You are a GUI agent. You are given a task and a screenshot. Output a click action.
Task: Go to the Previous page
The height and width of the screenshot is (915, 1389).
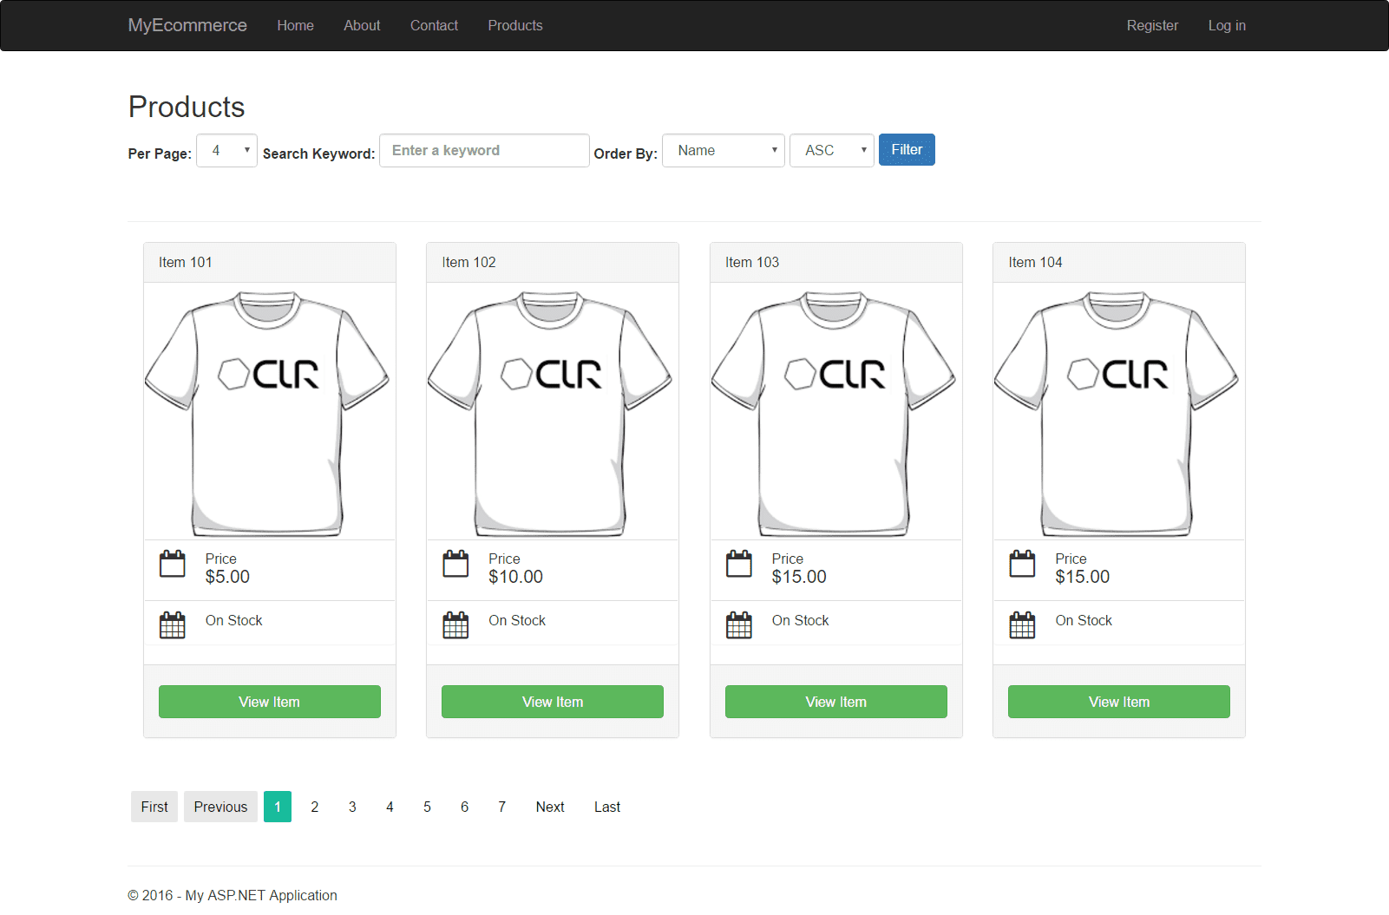pyautogui.click(x=220, y=807)
